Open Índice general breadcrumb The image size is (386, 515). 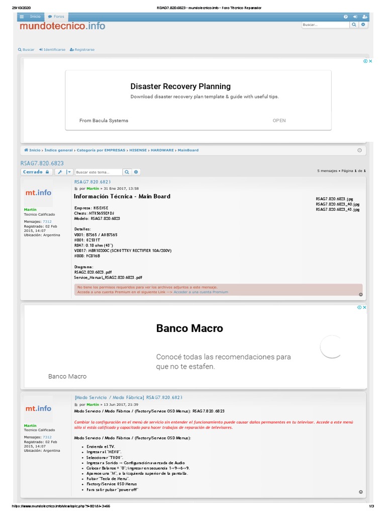coord(58,150)
